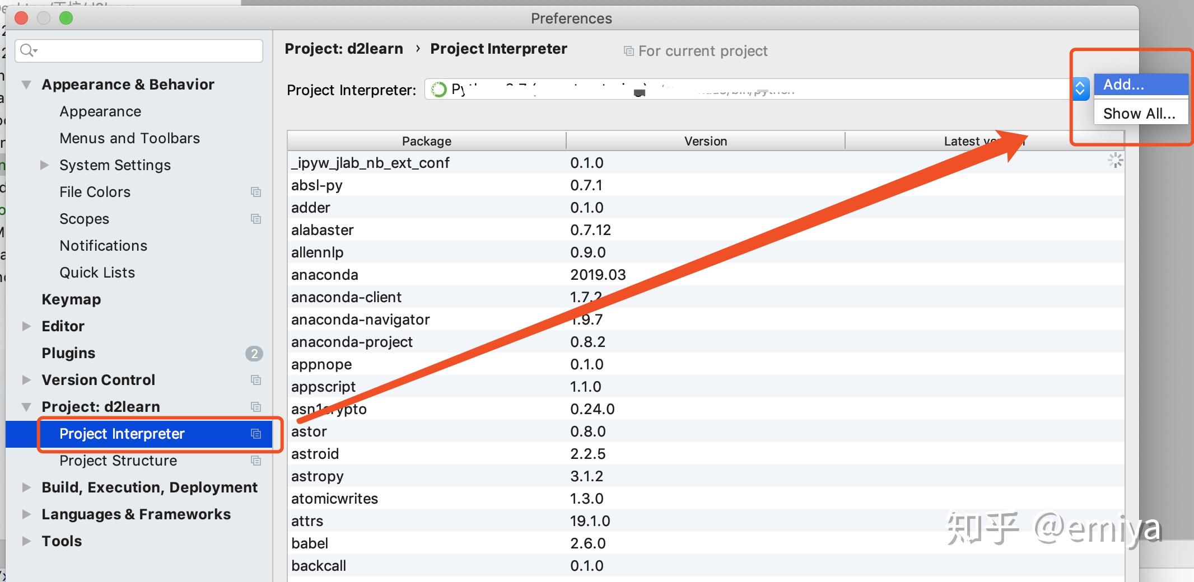Click the project-level icon beside Project Structure
The height and width of the screenshot is (582, 1194).
[x=256, y=461]
